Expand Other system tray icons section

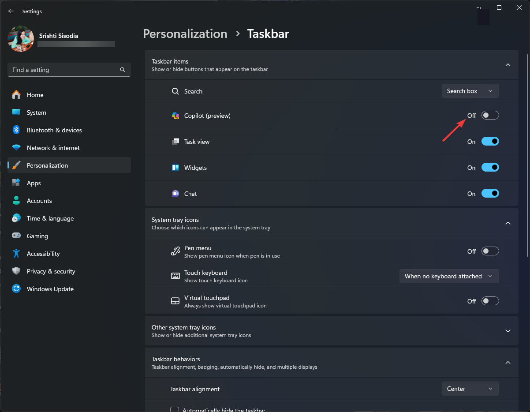pyautogui.click(x=508, y=331)
